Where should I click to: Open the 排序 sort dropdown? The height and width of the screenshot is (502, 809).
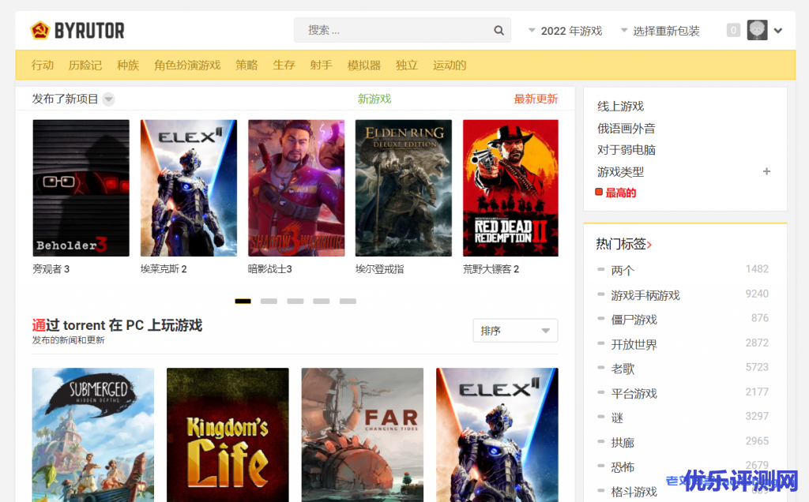point(515,331)
